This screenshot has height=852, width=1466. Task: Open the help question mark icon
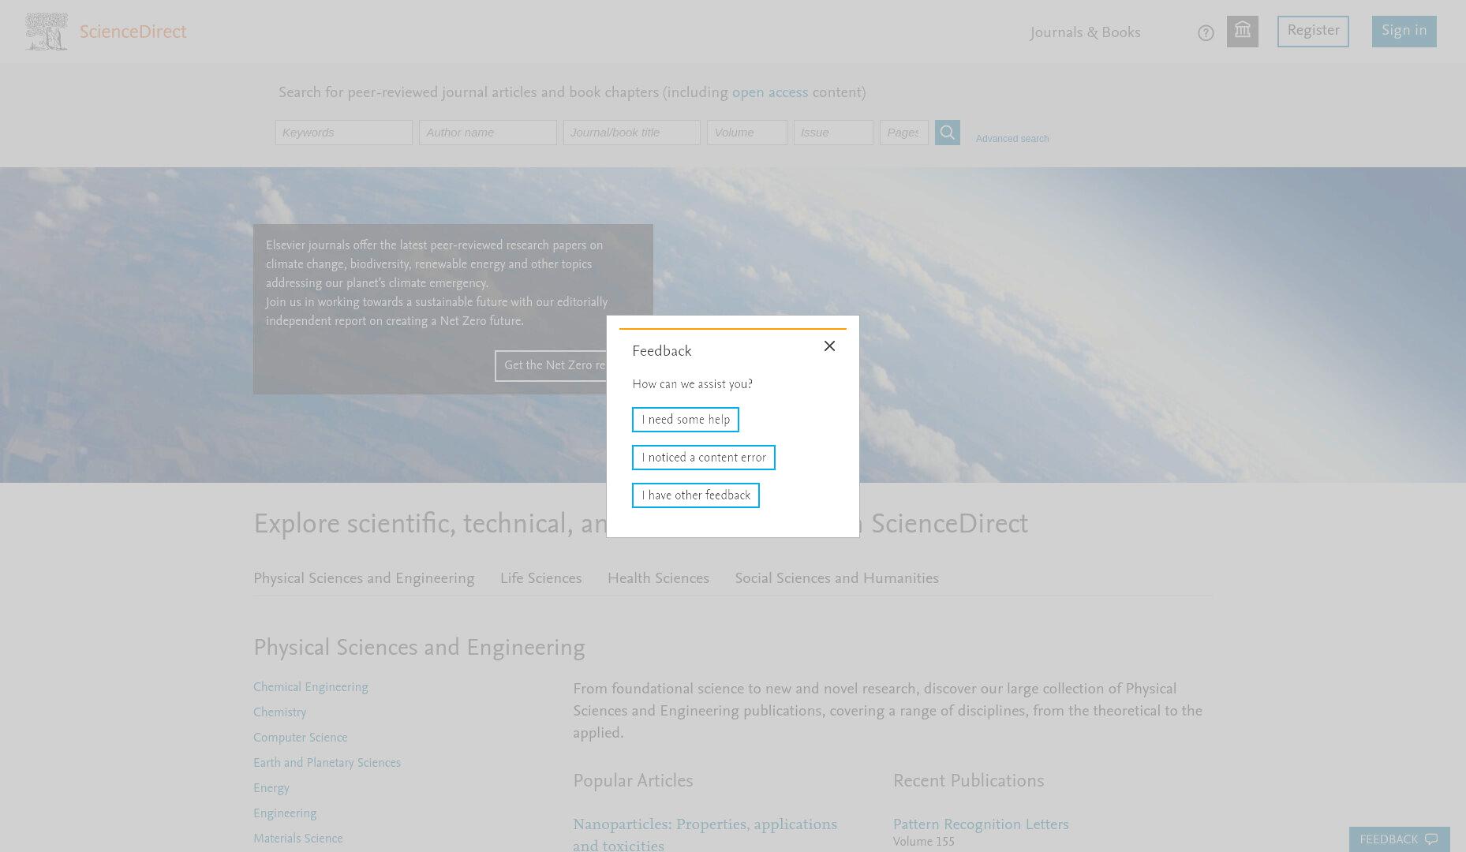tap(1206, 33)
